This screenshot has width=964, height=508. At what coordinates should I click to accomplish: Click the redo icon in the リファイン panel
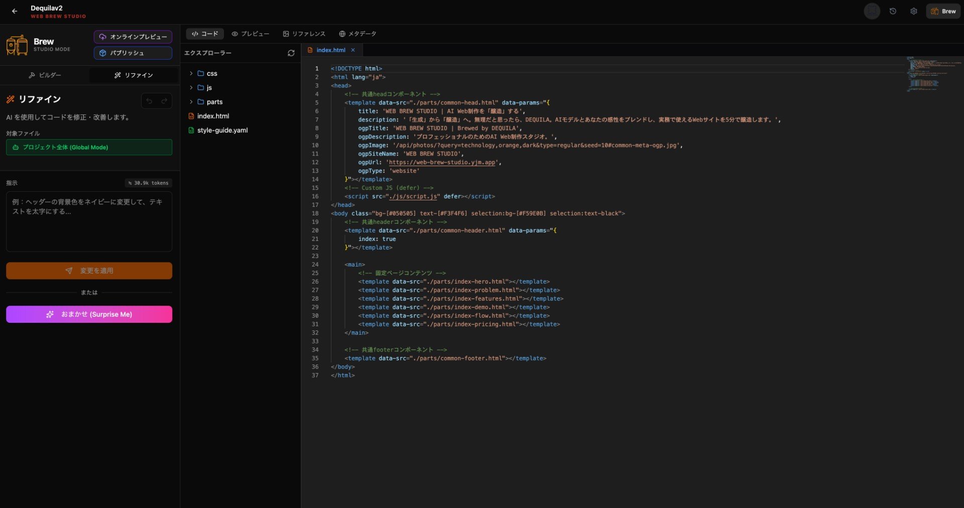coord(164,101)
